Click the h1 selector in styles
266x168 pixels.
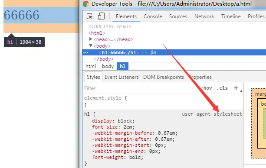click(87, 114)
